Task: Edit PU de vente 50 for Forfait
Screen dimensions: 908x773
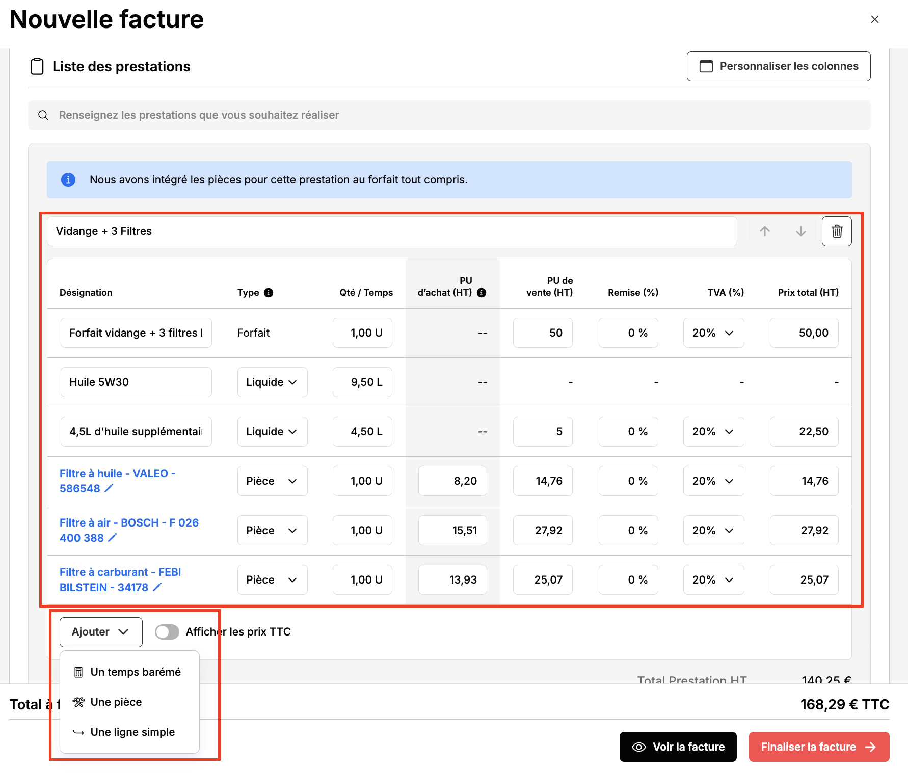Action: click(543, 333)
